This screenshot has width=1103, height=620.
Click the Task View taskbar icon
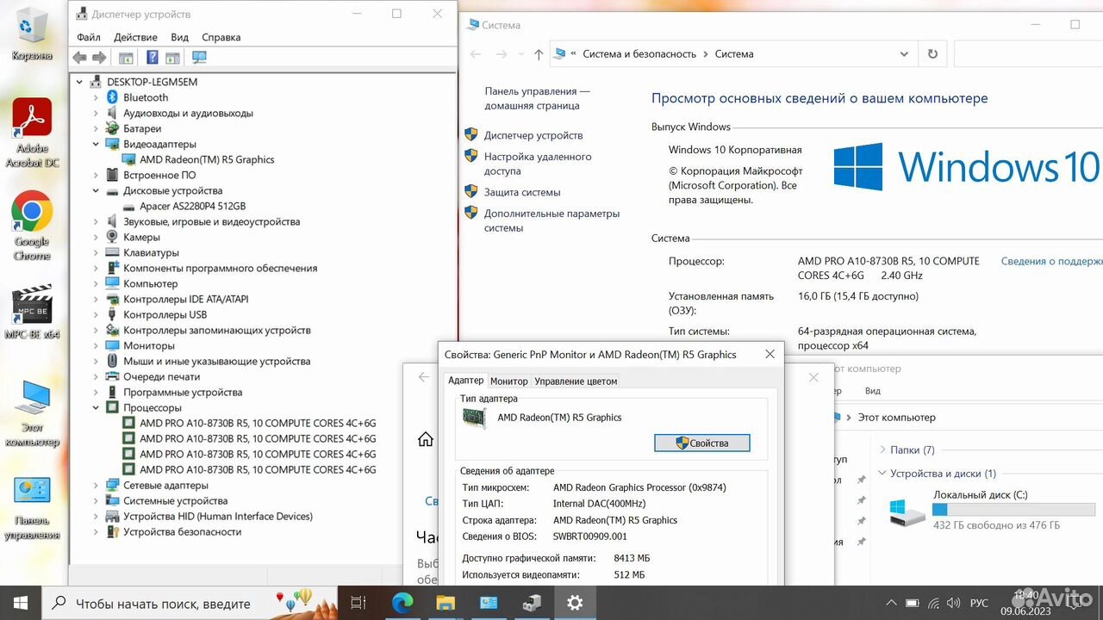click(x=358, y=603)
